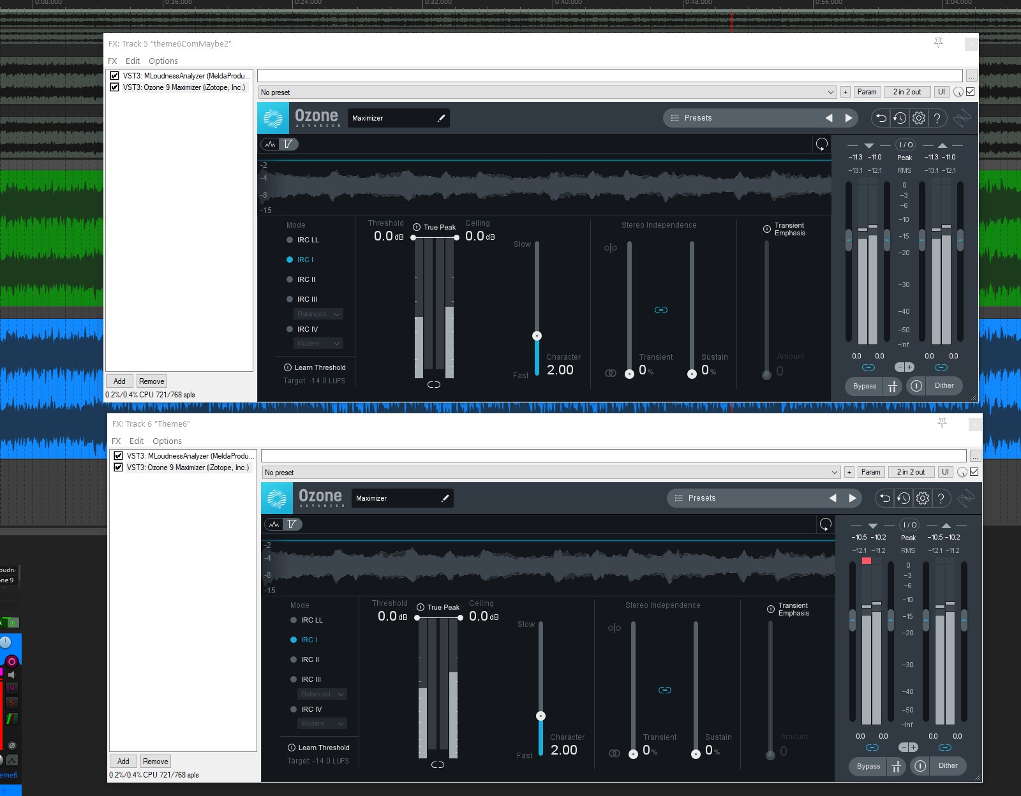The width and height of the screenshot is (1021, 796).
Task: Open history icon in Track 5 Ozone header
Action: pyautogui.click(x=900, y=118)
